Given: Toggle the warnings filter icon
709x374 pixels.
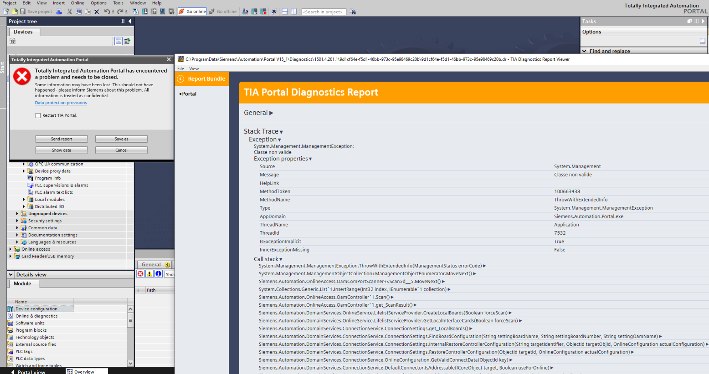Looking at the screenshot, I should (x=149, y=274).
